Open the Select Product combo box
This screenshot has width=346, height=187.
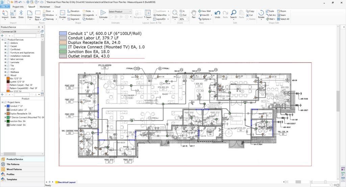coord(120,11)
